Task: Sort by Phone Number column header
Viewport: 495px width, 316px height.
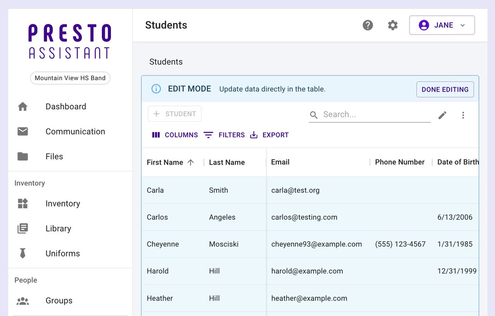Action: [400, 162]
